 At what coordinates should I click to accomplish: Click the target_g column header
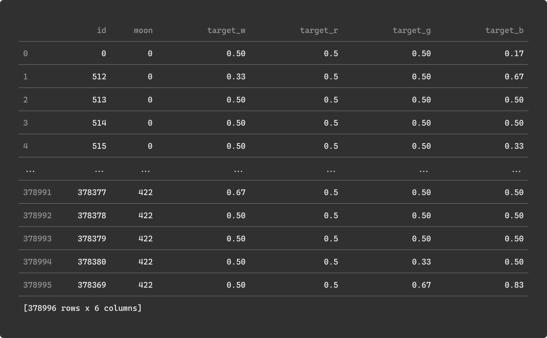pyautogui.click(x=412, y=30)
